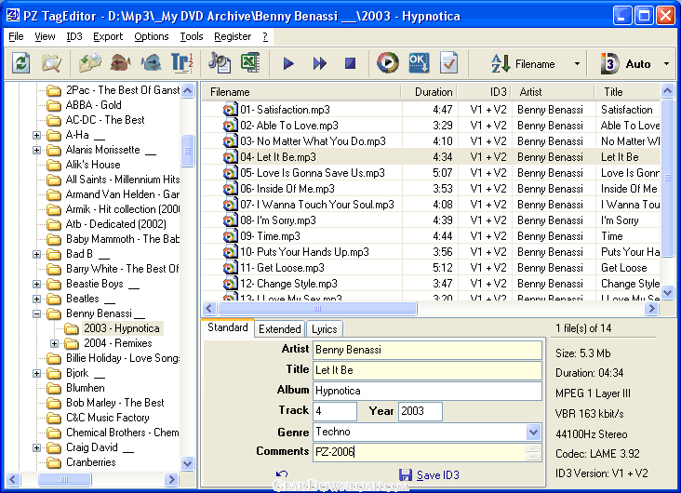Open the Cranberries folder
This screenshot has width=681, height=493.
(x=91, y=462)
